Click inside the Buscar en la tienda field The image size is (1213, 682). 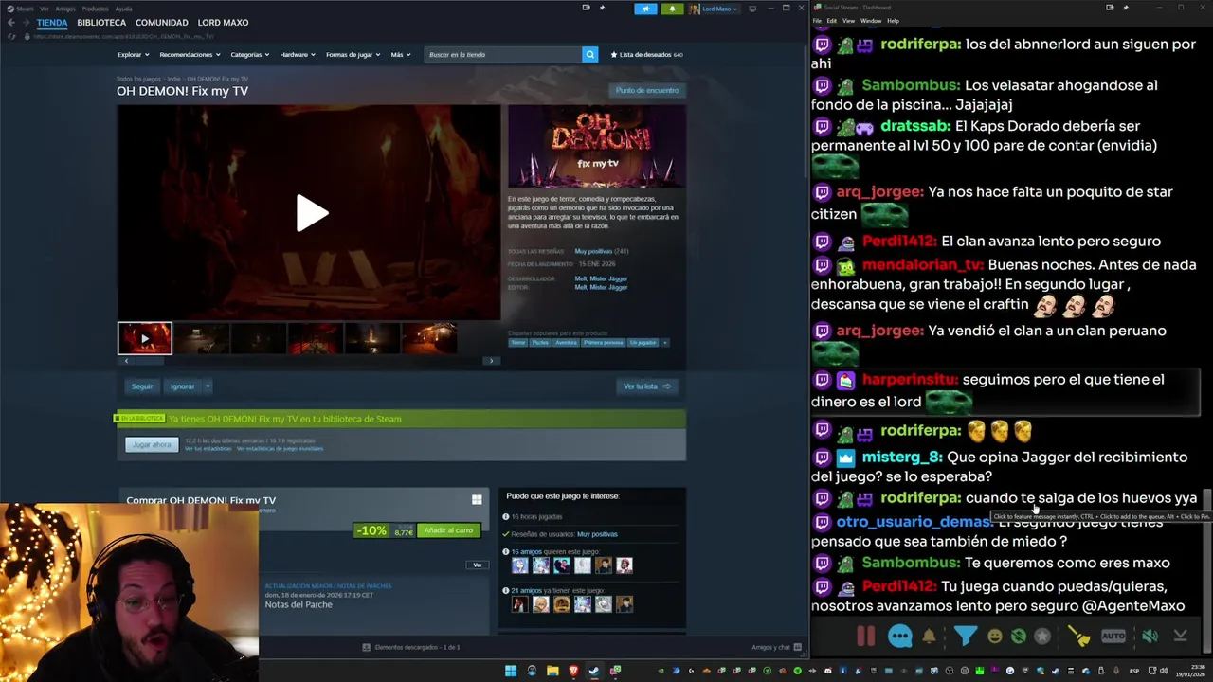click(502, 54)
